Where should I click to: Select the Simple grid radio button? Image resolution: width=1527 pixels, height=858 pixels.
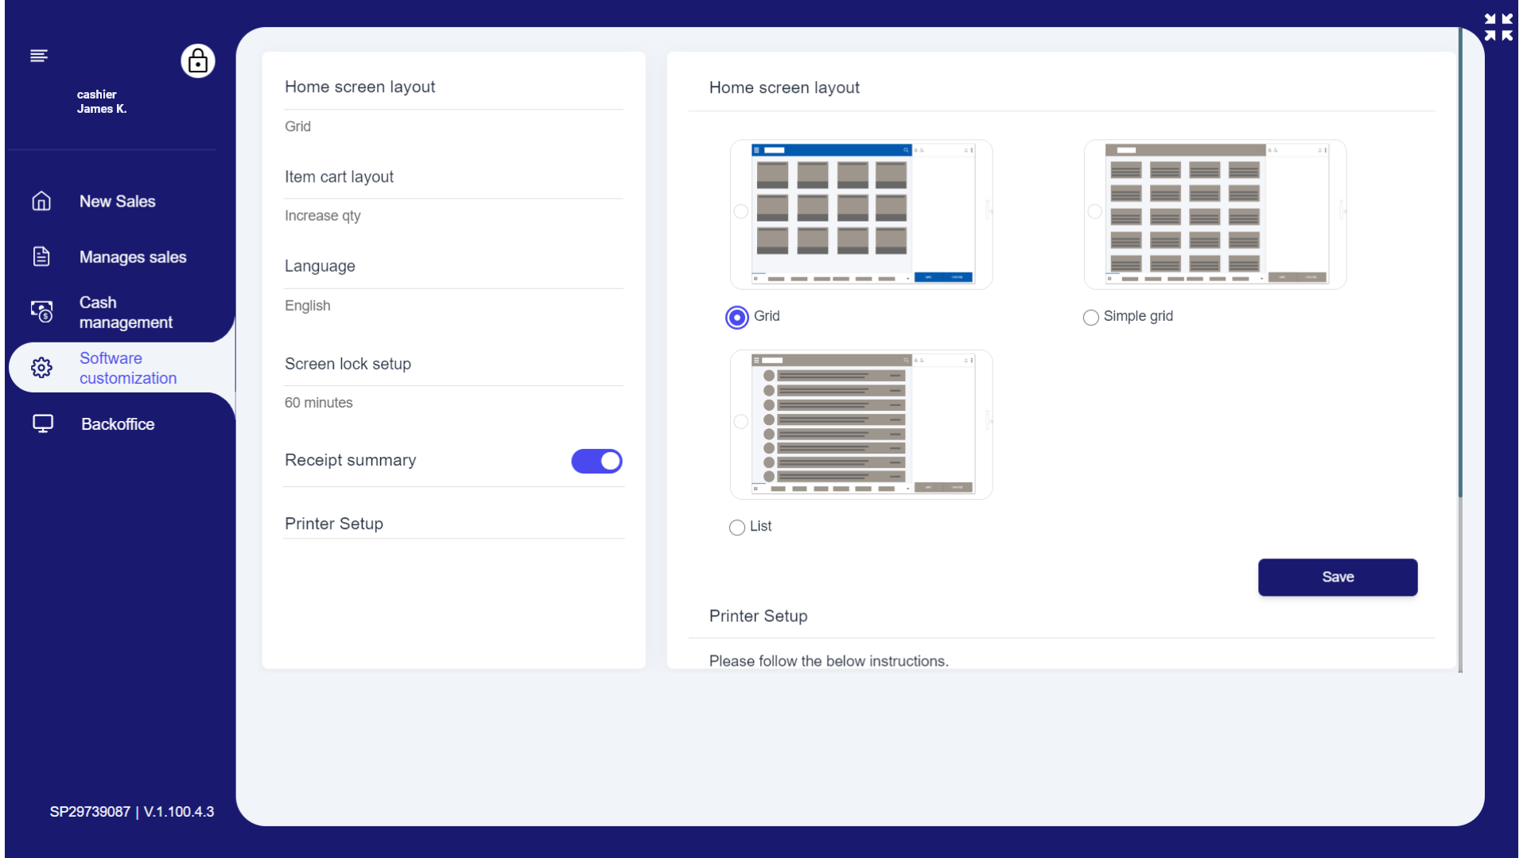pos(1091,317)
